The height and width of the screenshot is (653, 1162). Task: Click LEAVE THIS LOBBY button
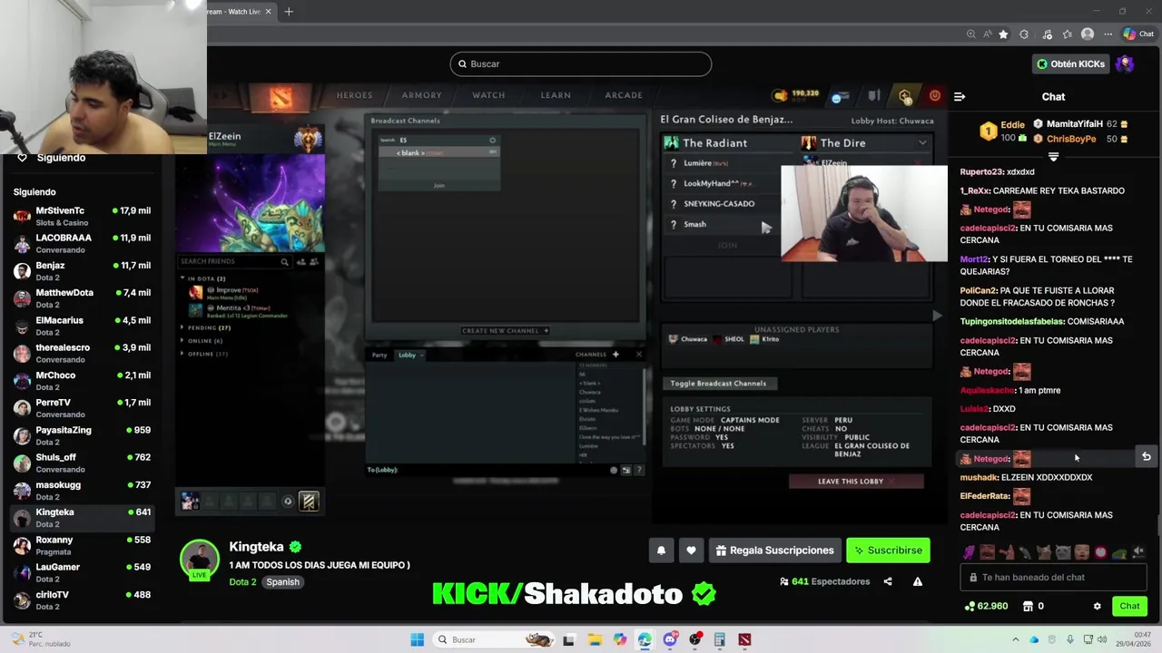tap(856, 482)
